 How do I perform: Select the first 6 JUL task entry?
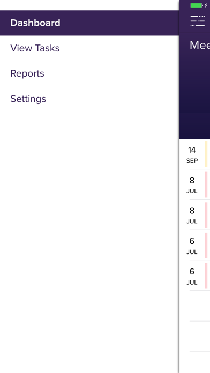[x=195, y=245]
